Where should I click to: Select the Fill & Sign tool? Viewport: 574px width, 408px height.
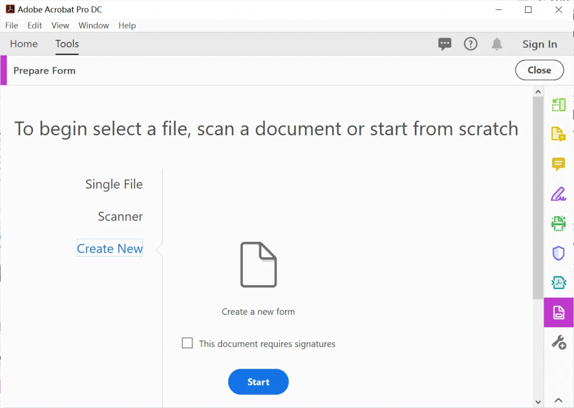(558, 194)
